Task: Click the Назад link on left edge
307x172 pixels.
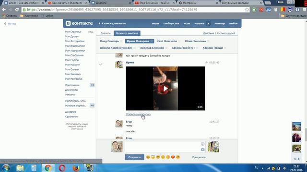Action: click(x=10, y=23)
